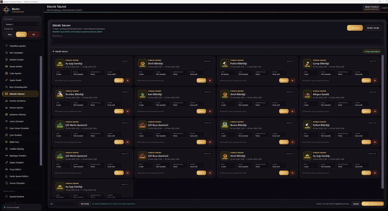Open Kostüm Set Bonus via its icon

point(6,101)
